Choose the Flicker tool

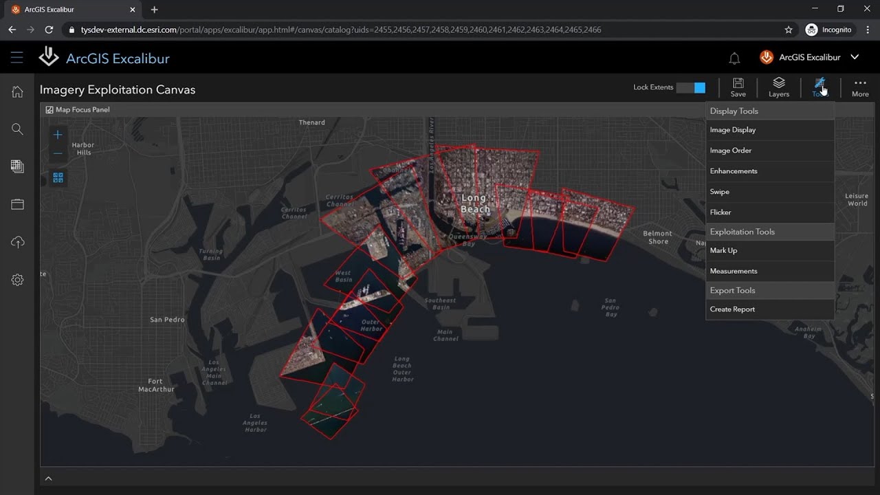[x=770, y=212]
